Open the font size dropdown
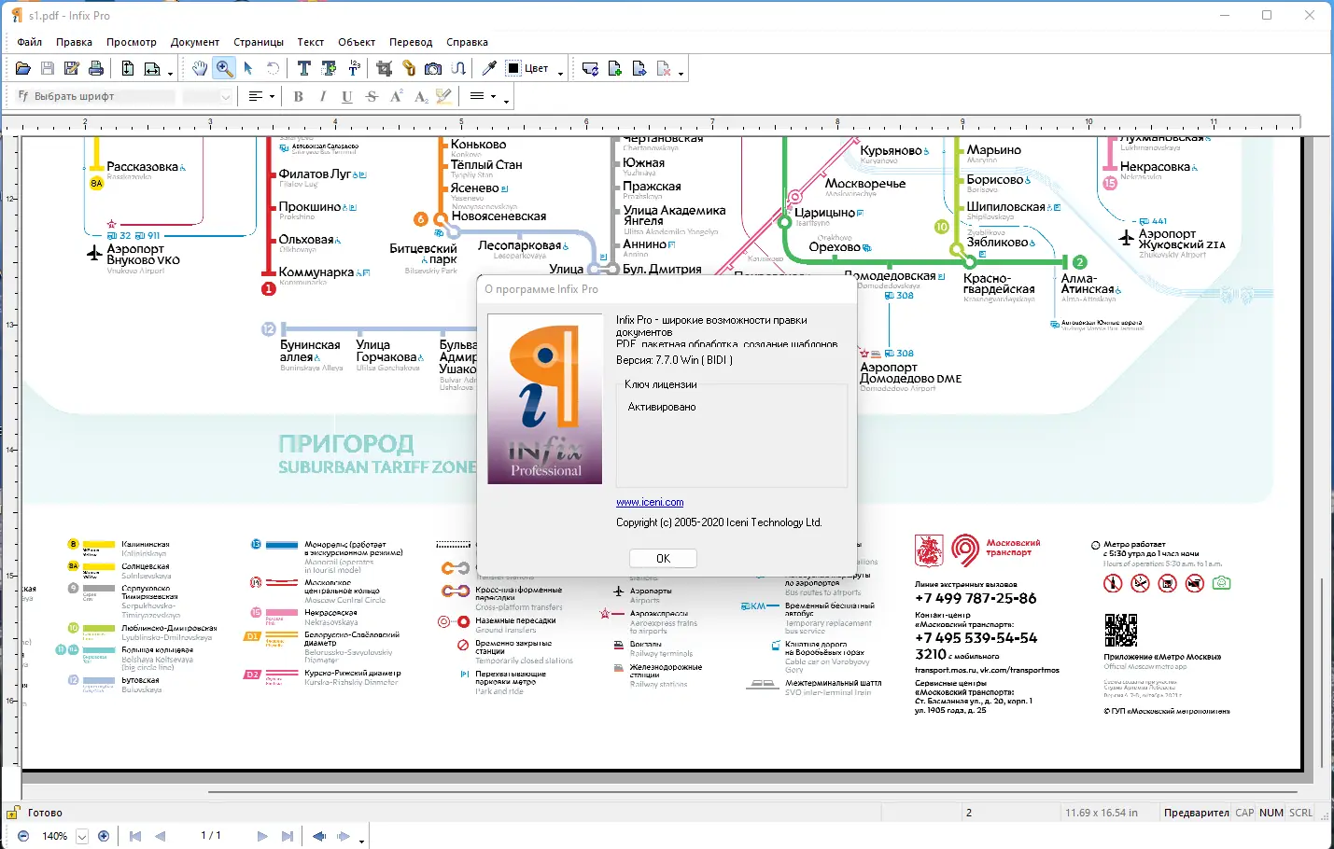Screen dimensions: 1334x849 click(x=226, y=96)
